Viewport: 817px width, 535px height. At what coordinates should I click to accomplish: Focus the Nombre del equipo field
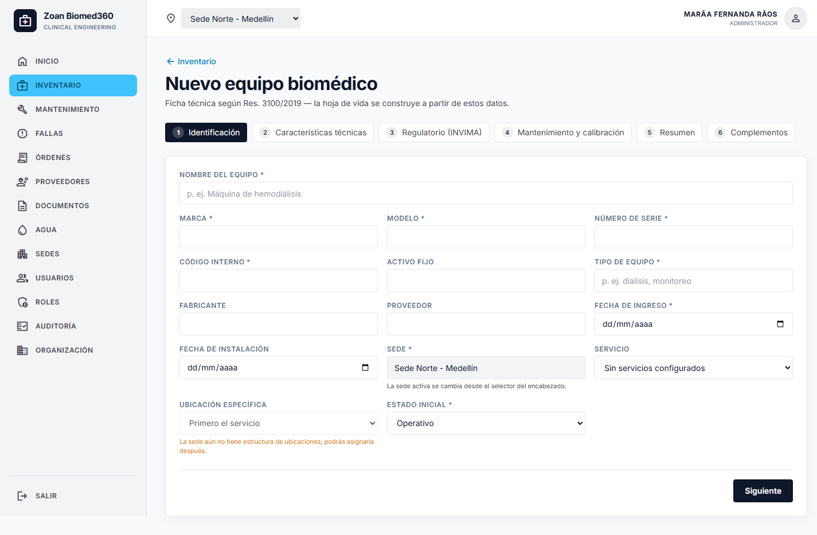tap(486, 193)
